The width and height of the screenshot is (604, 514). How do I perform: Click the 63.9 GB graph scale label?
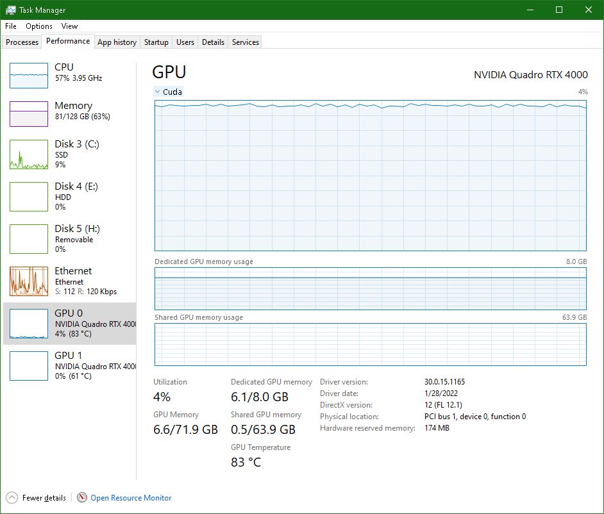575,317
